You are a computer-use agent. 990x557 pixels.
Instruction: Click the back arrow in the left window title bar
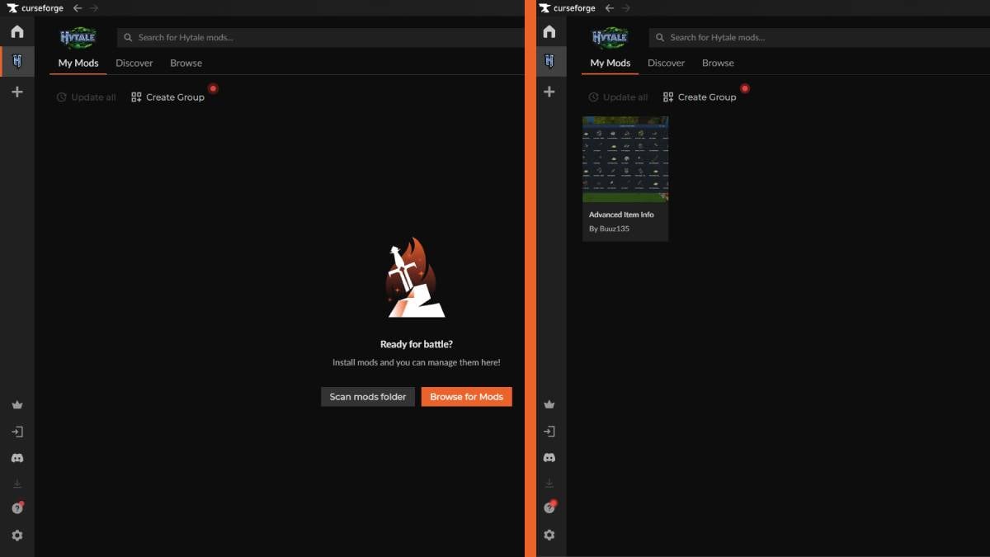pyautogui.click(x=78, y=8)
